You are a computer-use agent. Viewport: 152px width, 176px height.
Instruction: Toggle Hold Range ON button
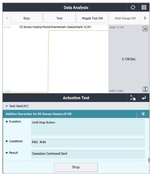coord(125,18)
